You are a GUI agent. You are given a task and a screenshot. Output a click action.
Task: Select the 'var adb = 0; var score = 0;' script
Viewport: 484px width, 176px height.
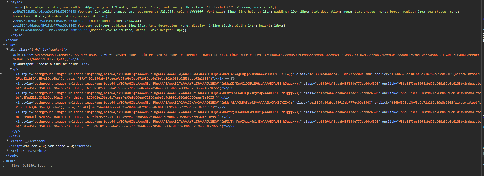[50, 146]
